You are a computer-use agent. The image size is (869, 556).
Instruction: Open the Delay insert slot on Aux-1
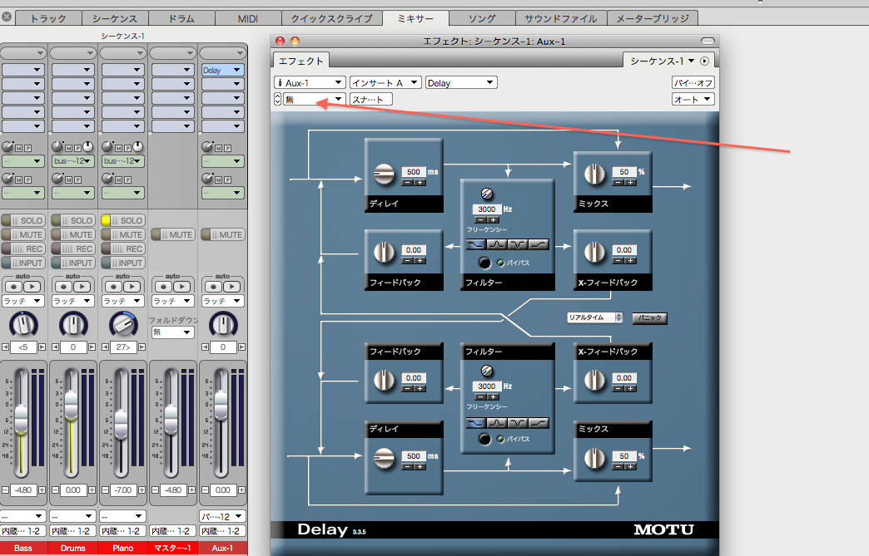point(223,71)
